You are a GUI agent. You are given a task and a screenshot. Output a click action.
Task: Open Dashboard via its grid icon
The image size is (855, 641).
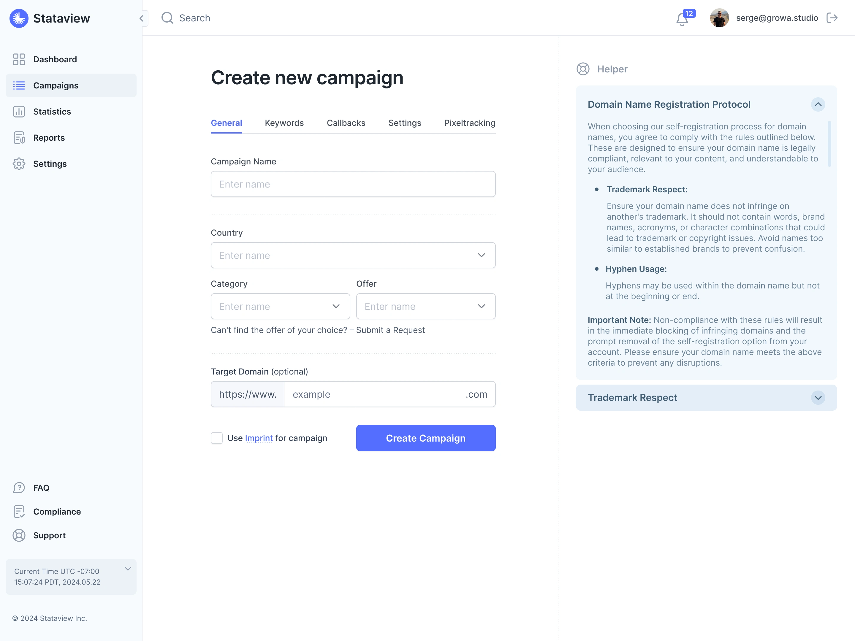[18, 59]
